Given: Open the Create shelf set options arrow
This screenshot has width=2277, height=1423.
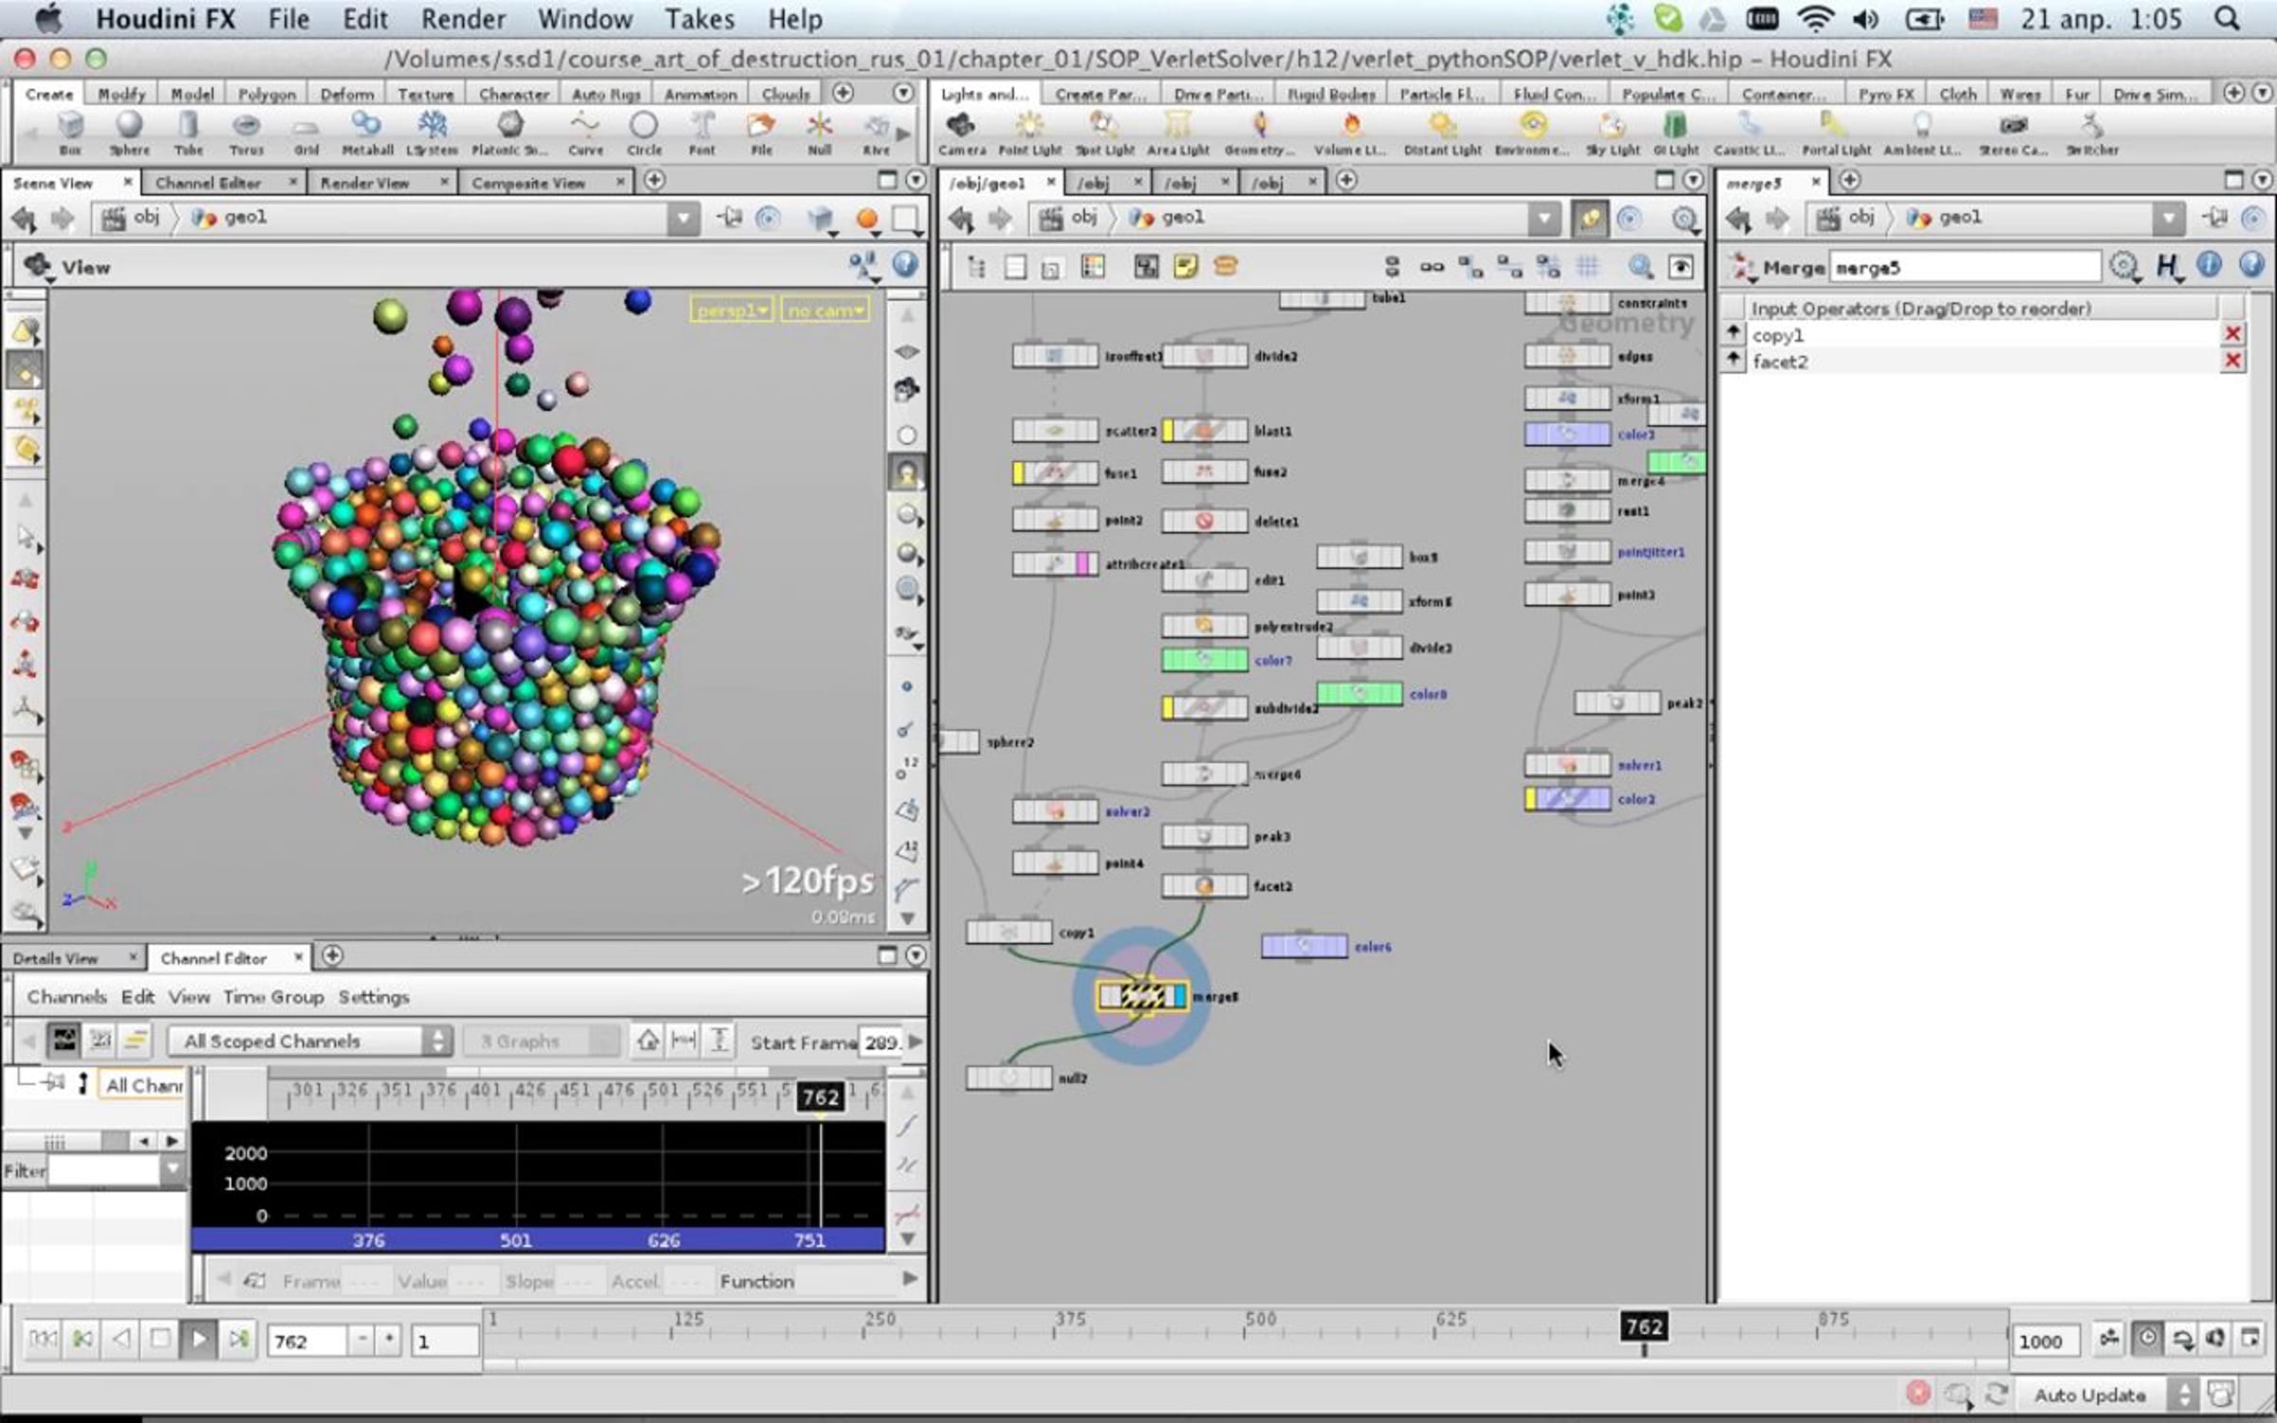Looking at the screenshot, I should click(x=903, y=93).
